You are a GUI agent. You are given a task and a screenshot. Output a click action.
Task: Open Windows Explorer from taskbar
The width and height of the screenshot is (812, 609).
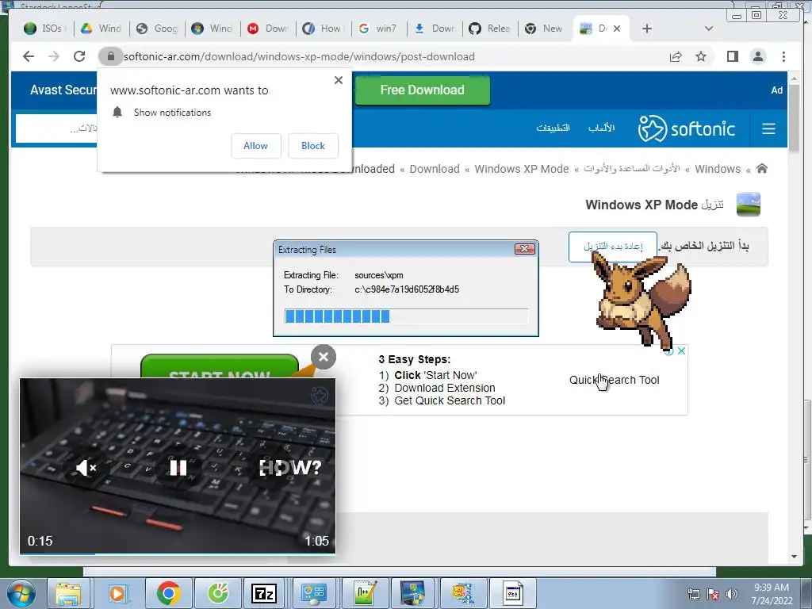[x=68, y=593]
